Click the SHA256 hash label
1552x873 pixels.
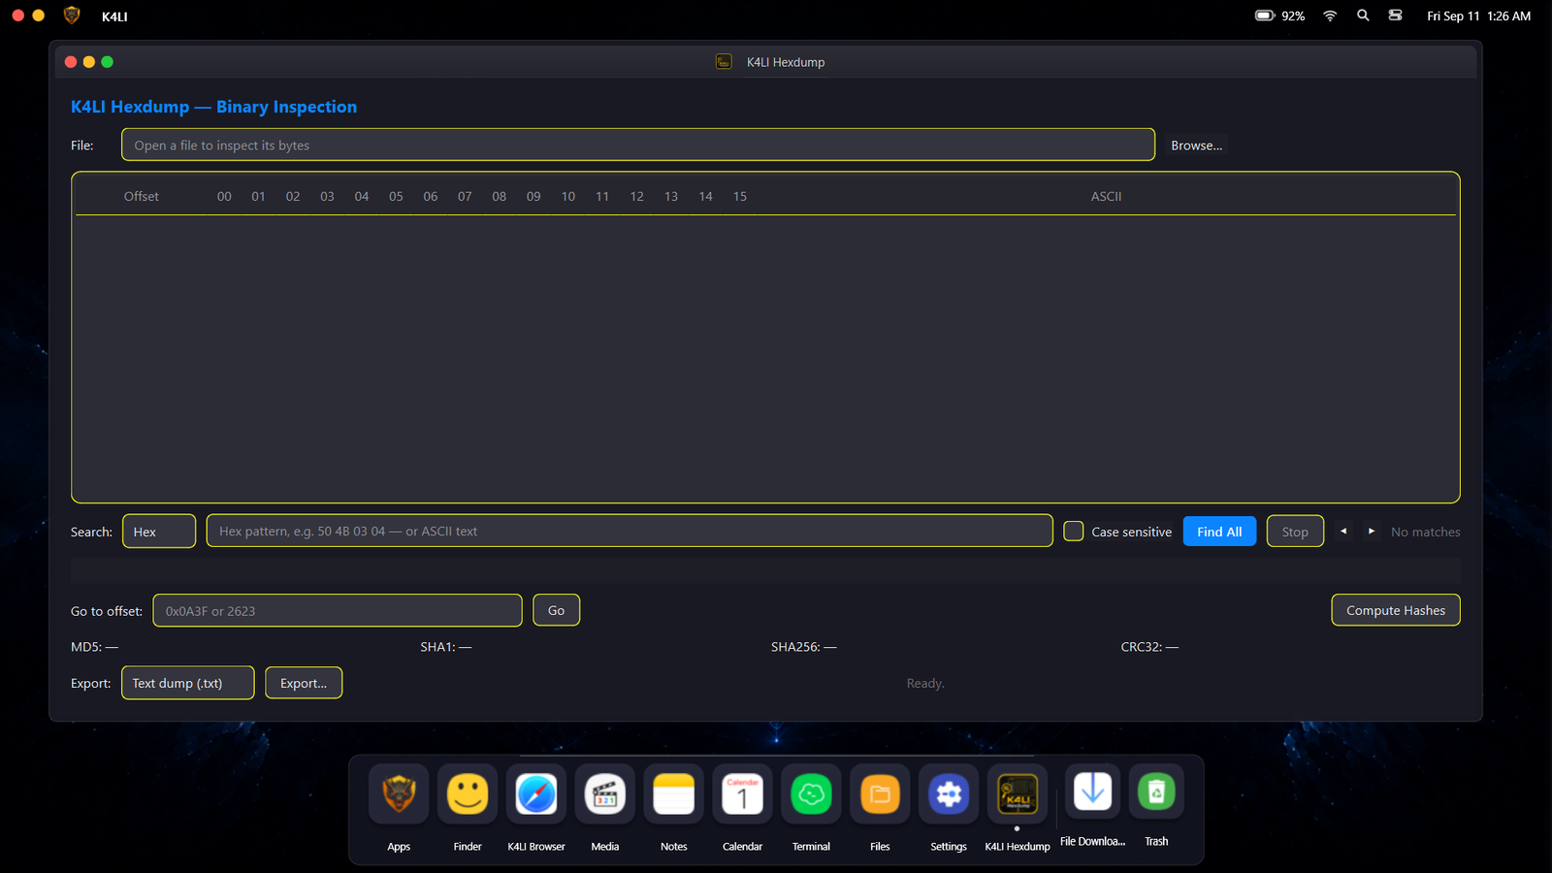pos(803,647)
